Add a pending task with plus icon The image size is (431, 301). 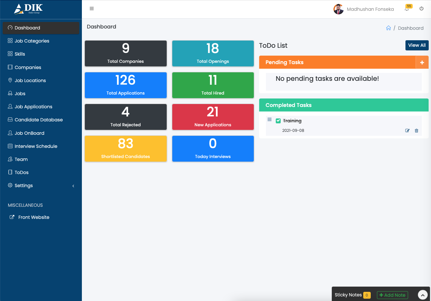tap(422, 62)
